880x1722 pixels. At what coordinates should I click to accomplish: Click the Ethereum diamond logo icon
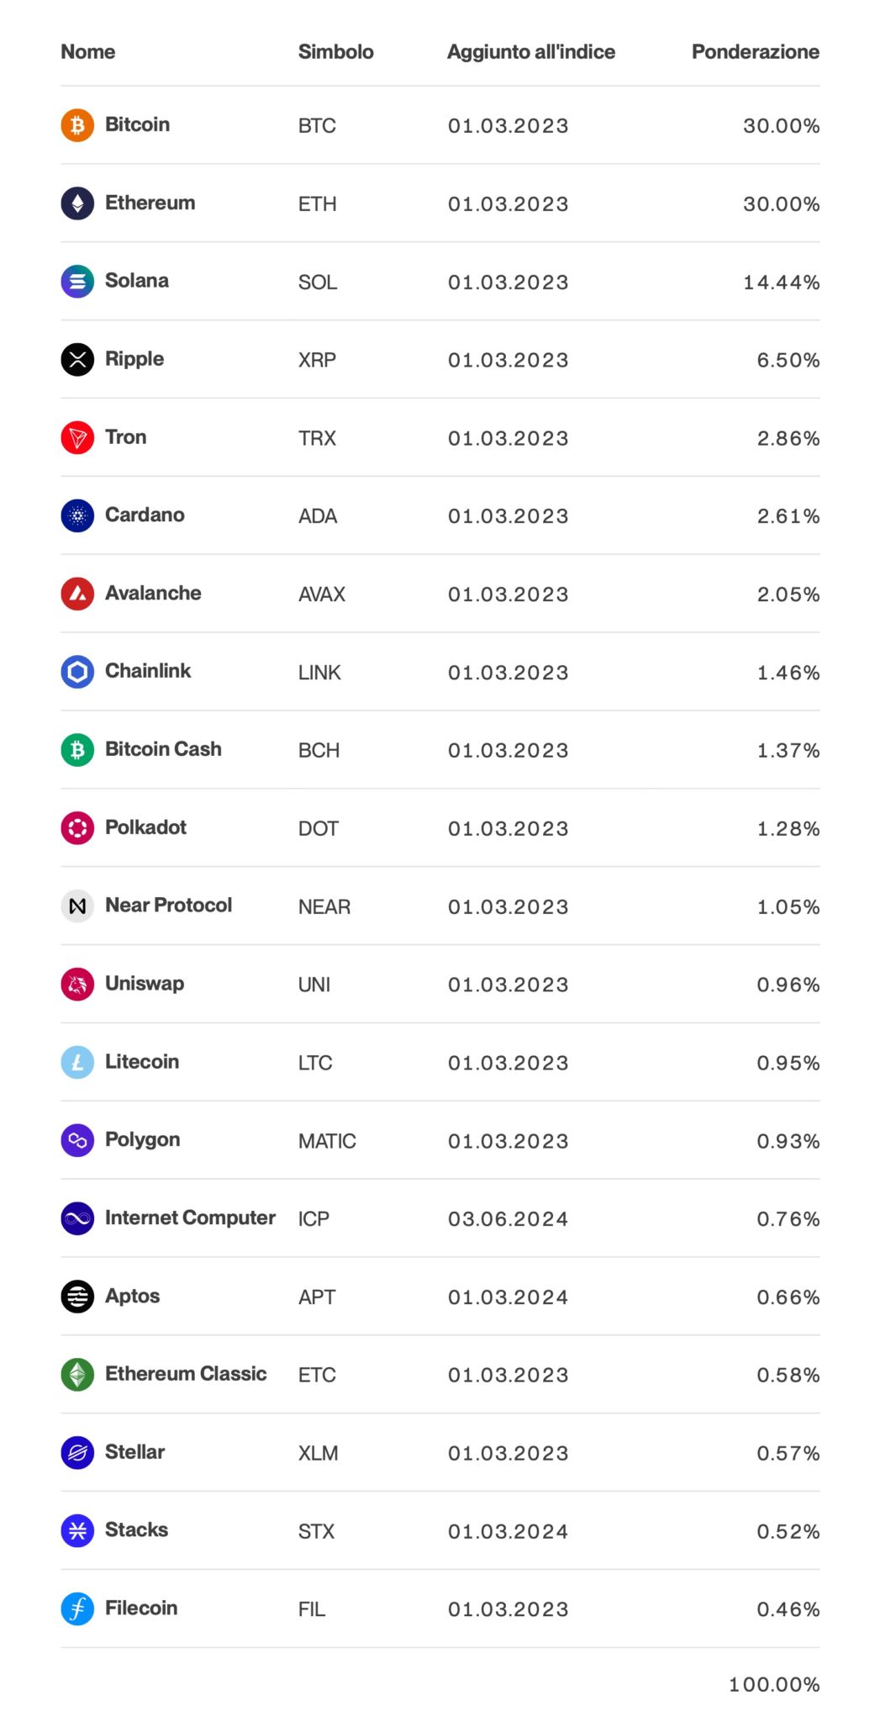(x=77, y=203)
